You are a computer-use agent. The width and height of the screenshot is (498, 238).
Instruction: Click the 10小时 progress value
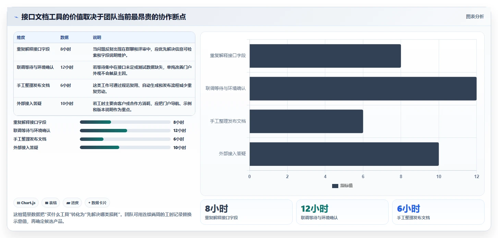(180, 148)
